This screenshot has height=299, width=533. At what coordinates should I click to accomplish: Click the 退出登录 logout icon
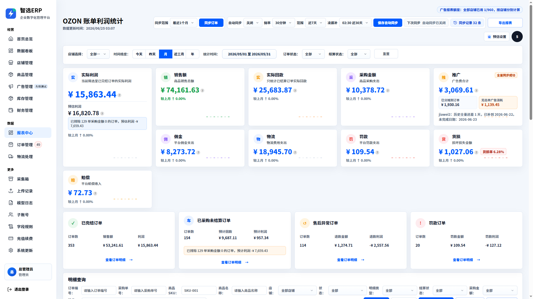coord(9,289)
